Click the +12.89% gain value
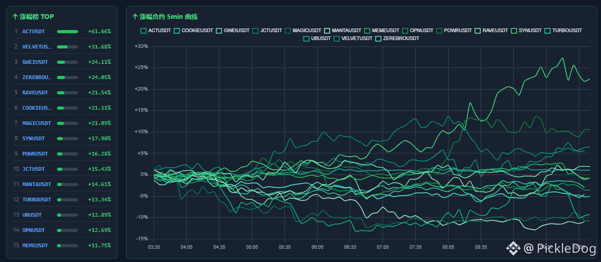This screenshot has height=262, width=601. 99,215
